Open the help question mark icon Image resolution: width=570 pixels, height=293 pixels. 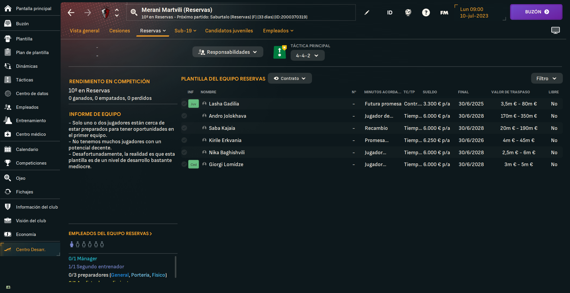[426, 12]
